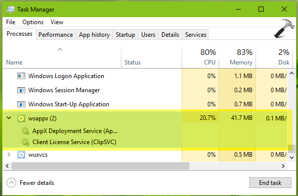This screenshot has width=298, height=196.
Task: Click the AppX Deployment Service gear icon
Action: [25, 131]
